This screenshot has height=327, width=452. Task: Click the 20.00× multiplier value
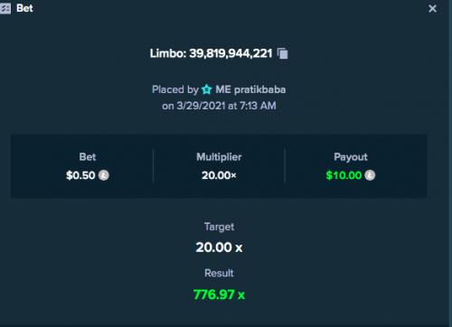tap(219, 175)
